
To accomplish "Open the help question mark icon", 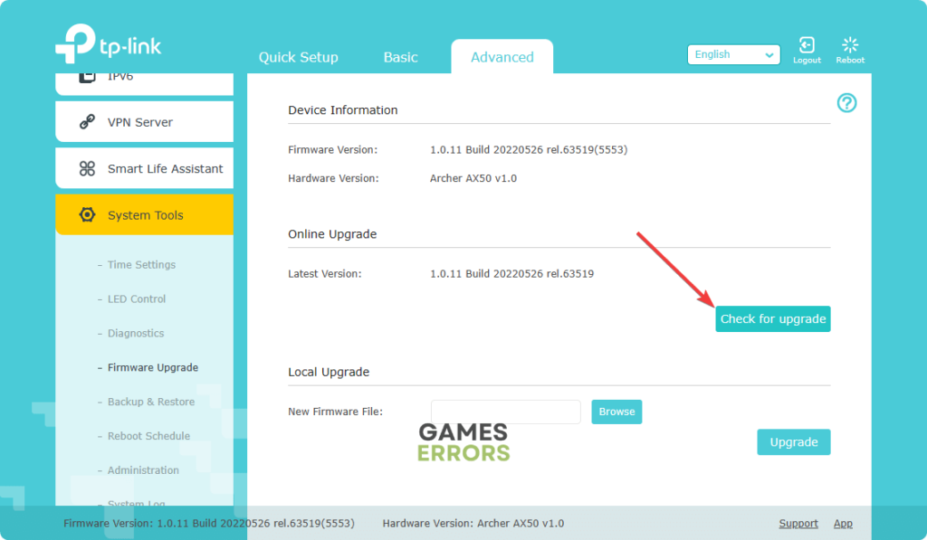I will tap(846, 104).
